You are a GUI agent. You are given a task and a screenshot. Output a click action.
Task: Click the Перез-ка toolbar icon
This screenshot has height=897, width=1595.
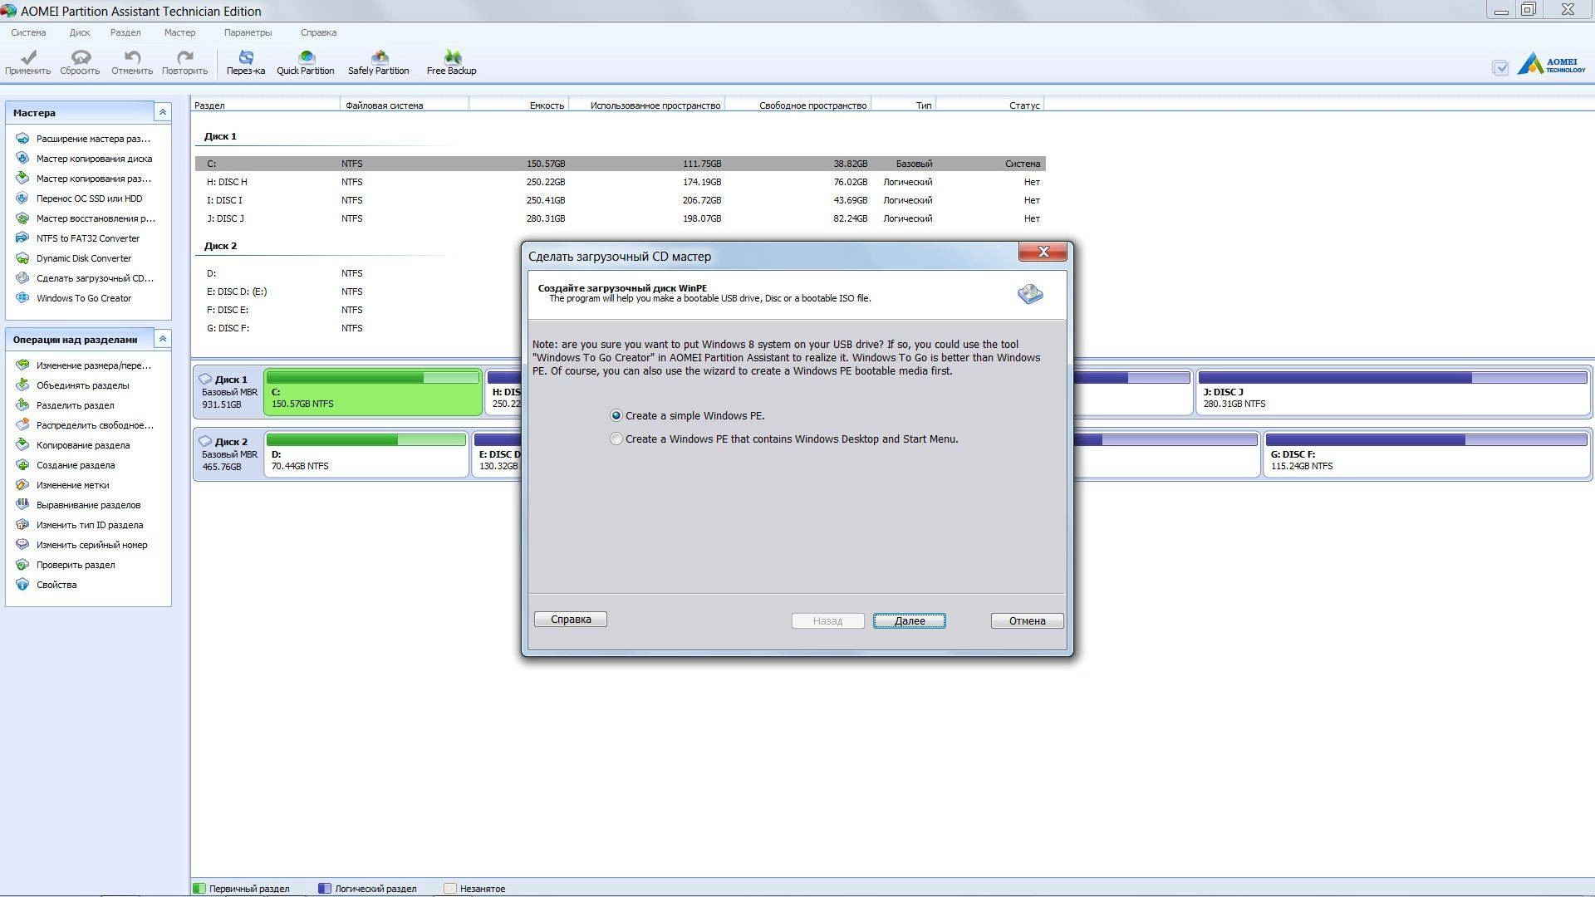pos(246,62)
